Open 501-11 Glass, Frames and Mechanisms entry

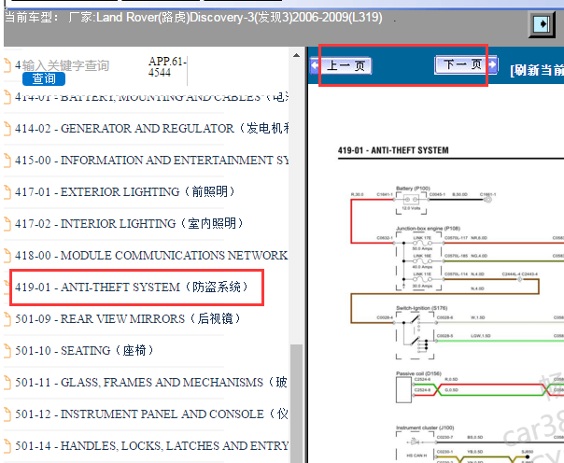click(151, 382)
